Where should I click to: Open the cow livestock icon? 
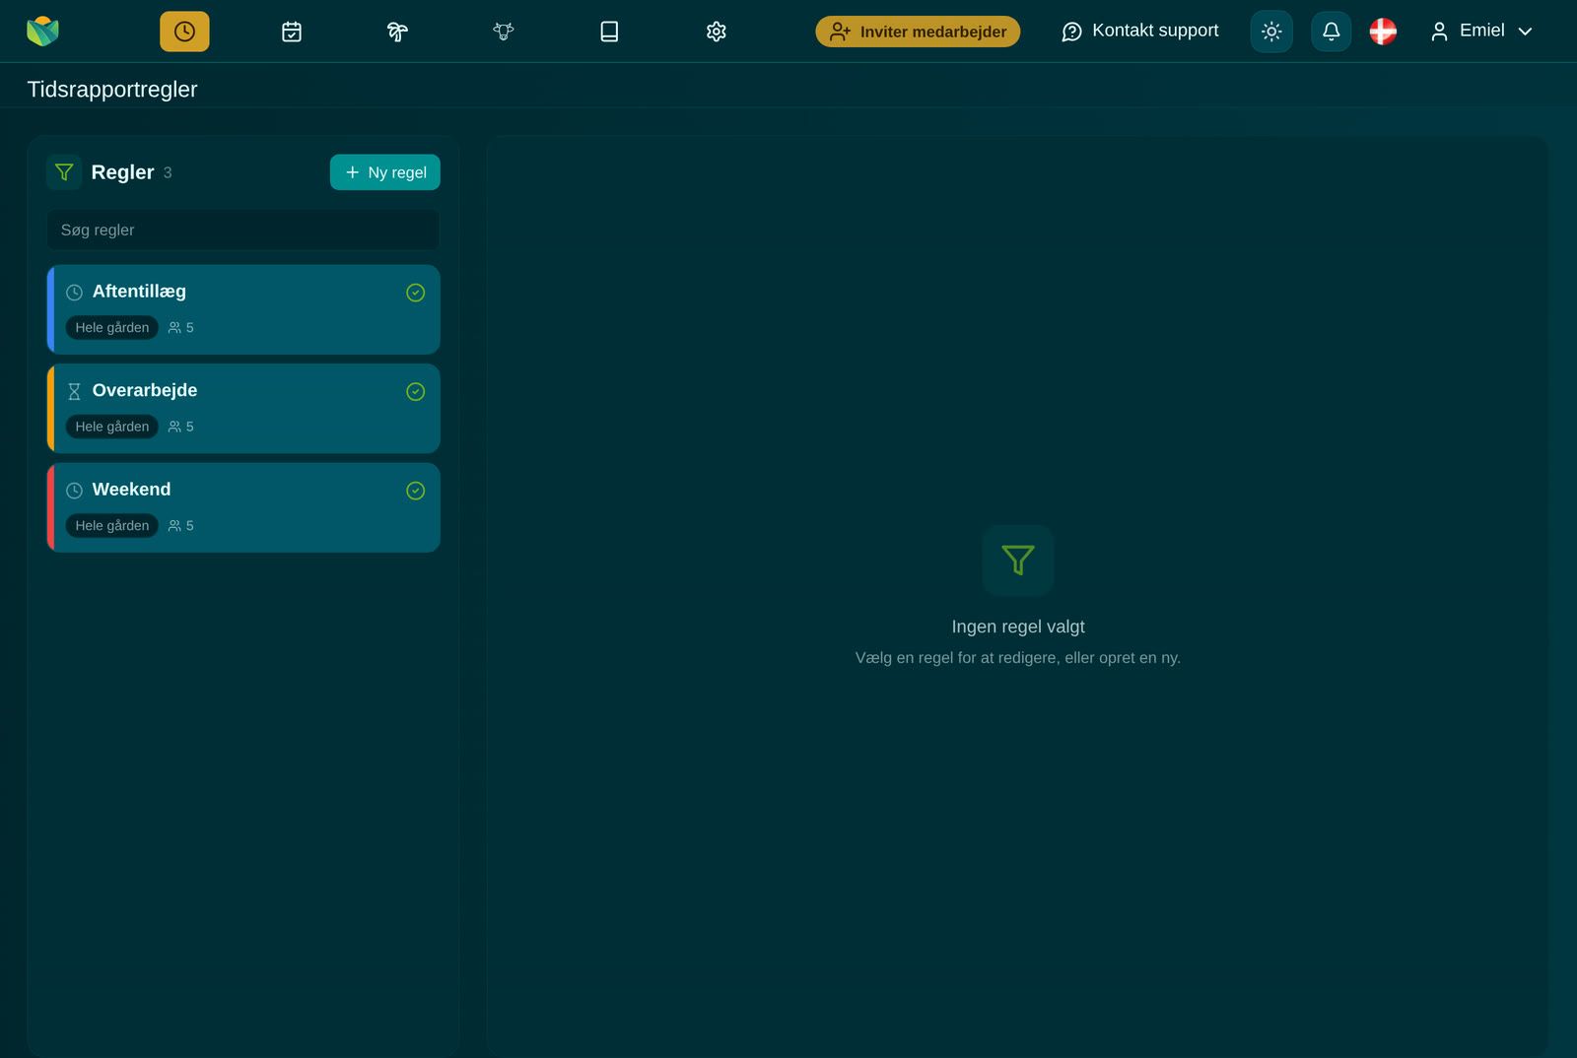click(x=504, y=32)
